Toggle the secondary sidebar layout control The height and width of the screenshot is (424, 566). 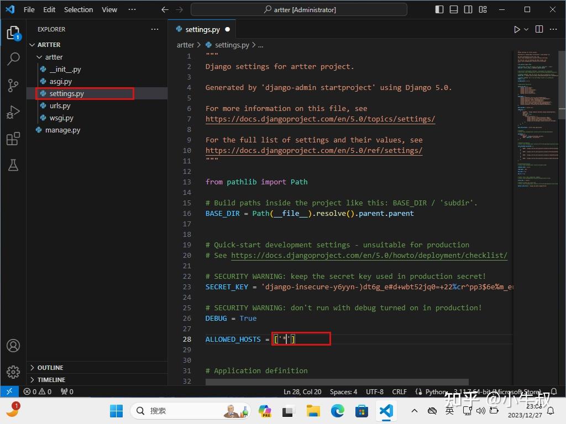pos(468,9)
